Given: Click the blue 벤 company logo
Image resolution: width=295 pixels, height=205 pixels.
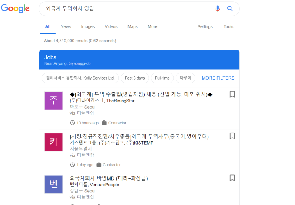Looking at the screenshot, I should pos(53,184).
